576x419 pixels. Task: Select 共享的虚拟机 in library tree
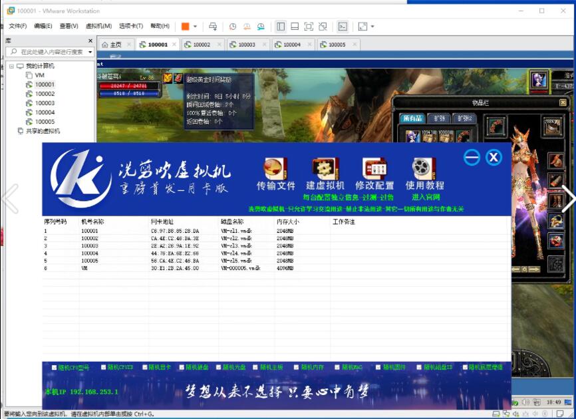coord(43,131)
